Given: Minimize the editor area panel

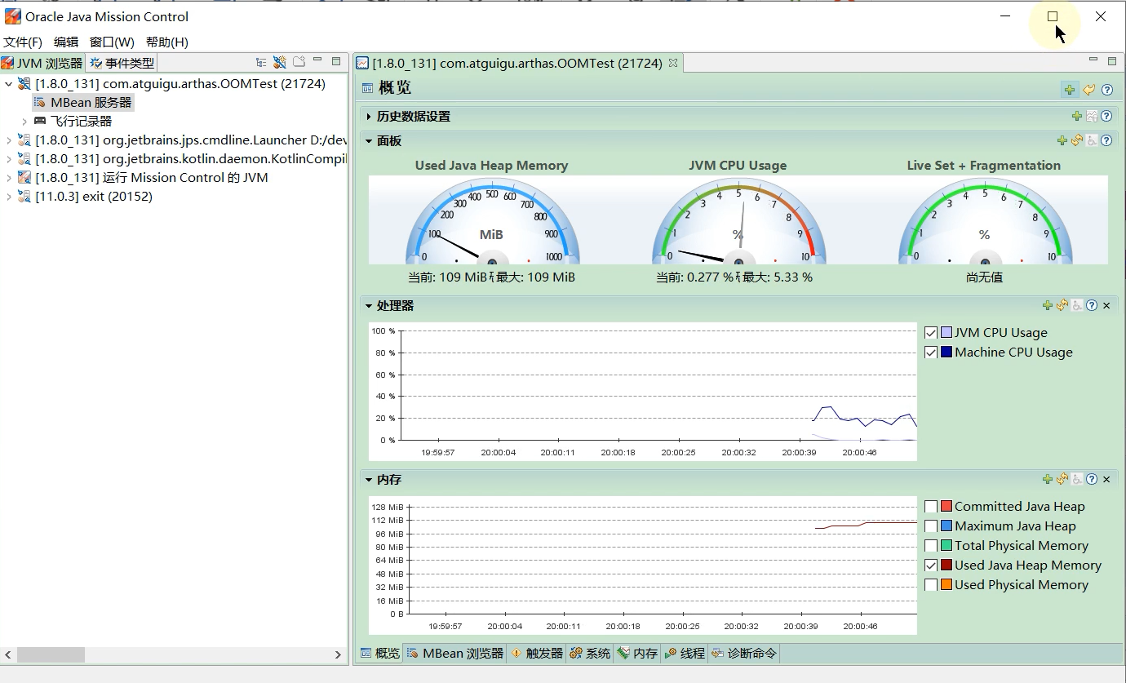Looking at the screenshot, I should click(1093, 60).
